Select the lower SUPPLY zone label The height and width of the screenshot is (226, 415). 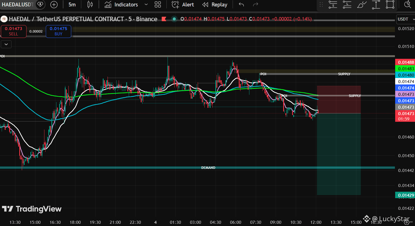[x=355, y=96]
